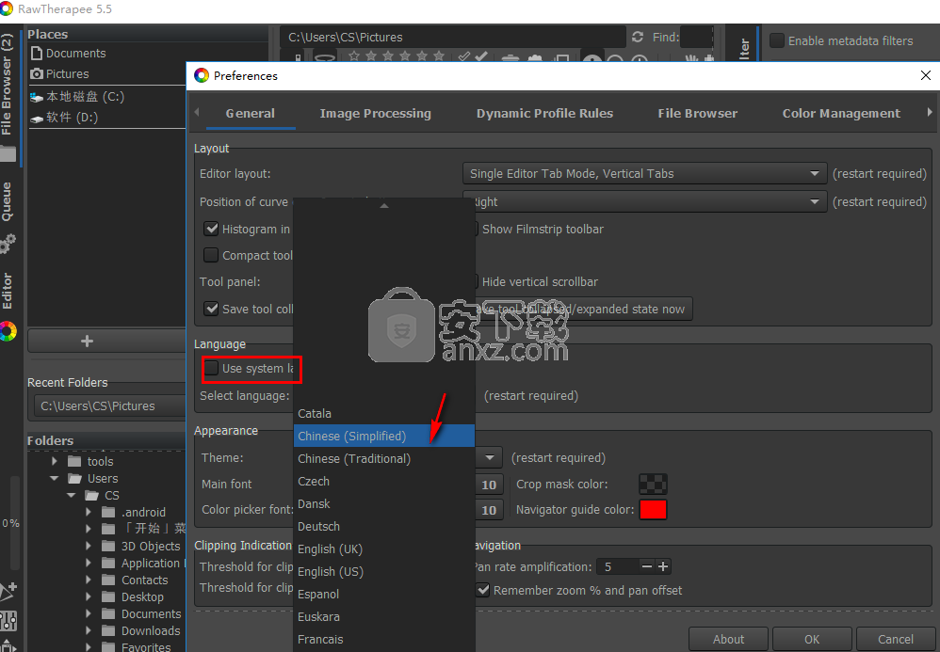Click the color wheel icon beside Editor tab

(x=8, y=332)
